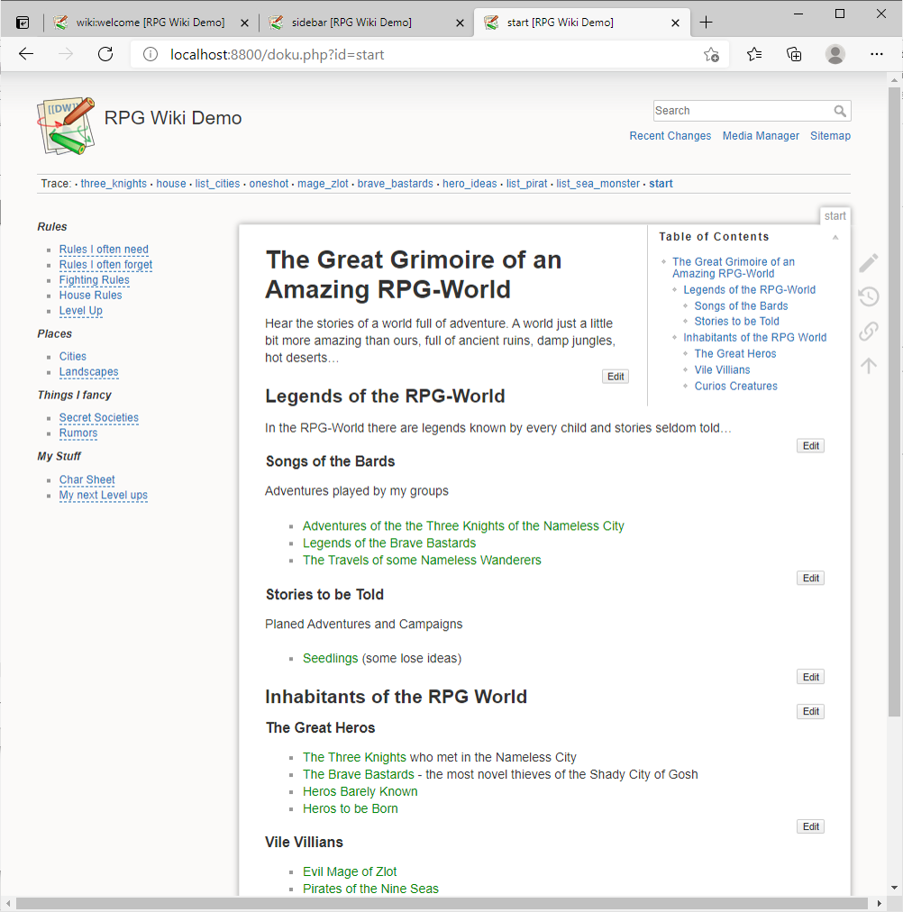
Task: Click the browser back arrow
Action: (x=26, y=54)
